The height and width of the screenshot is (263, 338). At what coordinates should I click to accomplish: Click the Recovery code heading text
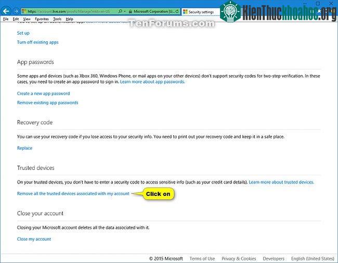(35, 122)
